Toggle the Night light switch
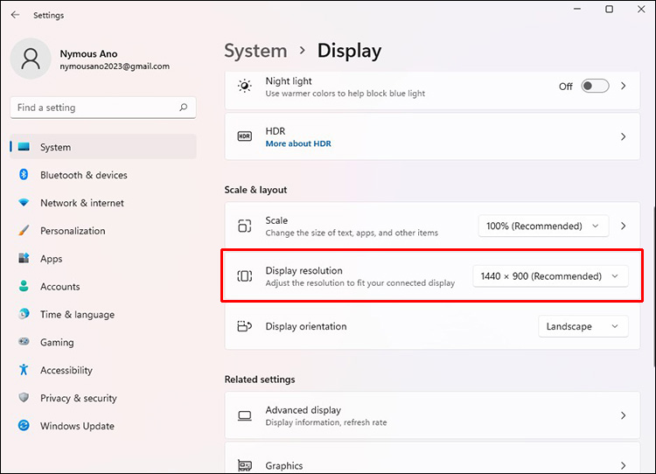The width and height of the screenshot is (656, 474). coord(595,86)
